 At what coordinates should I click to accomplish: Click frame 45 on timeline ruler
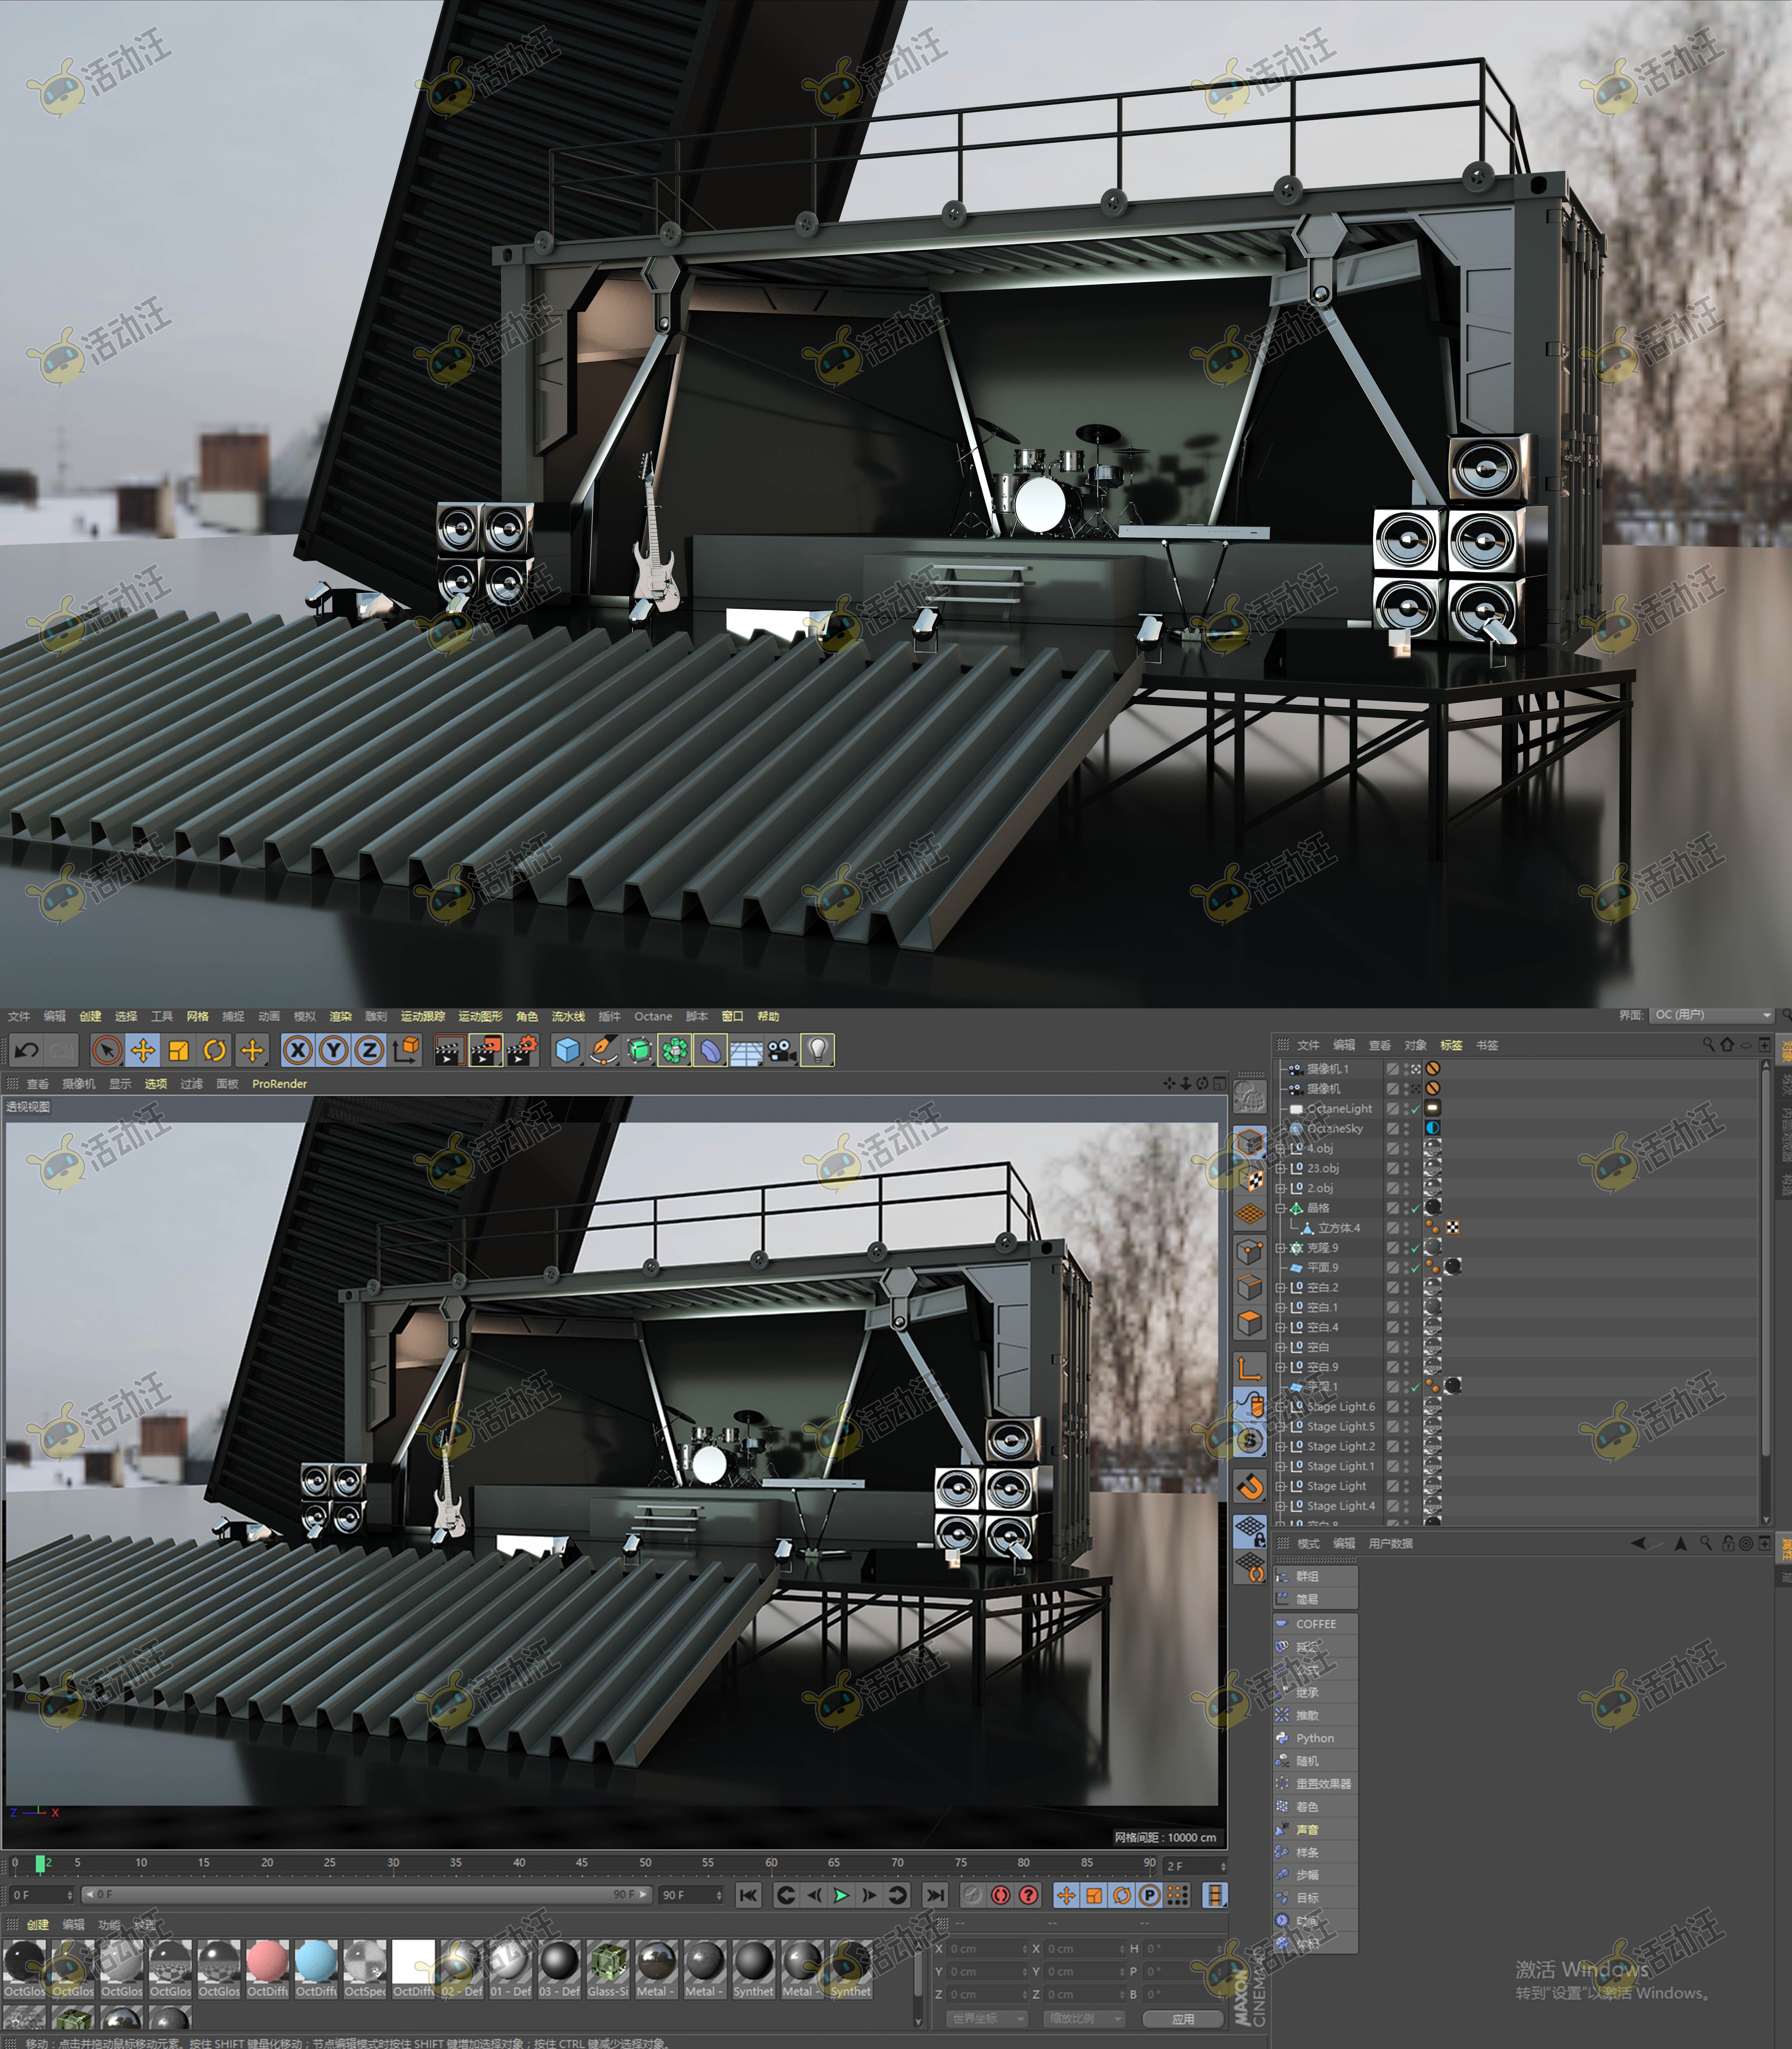(x=582, y=1863)
